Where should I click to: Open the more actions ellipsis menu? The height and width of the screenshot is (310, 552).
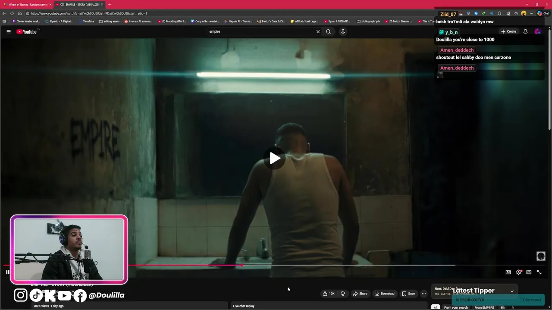pyautogui.click(x=424, y=294)
